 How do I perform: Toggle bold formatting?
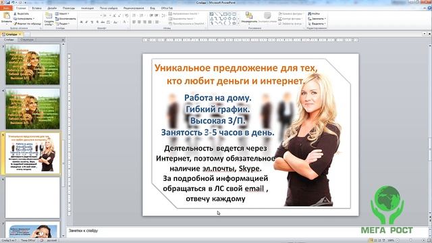(x=81, y=22)
